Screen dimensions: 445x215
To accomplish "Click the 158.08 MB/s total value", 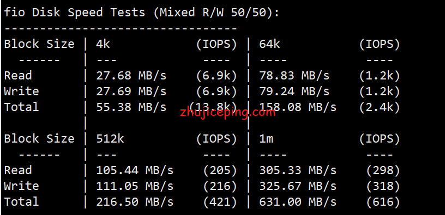I will (x=298, y=107).
